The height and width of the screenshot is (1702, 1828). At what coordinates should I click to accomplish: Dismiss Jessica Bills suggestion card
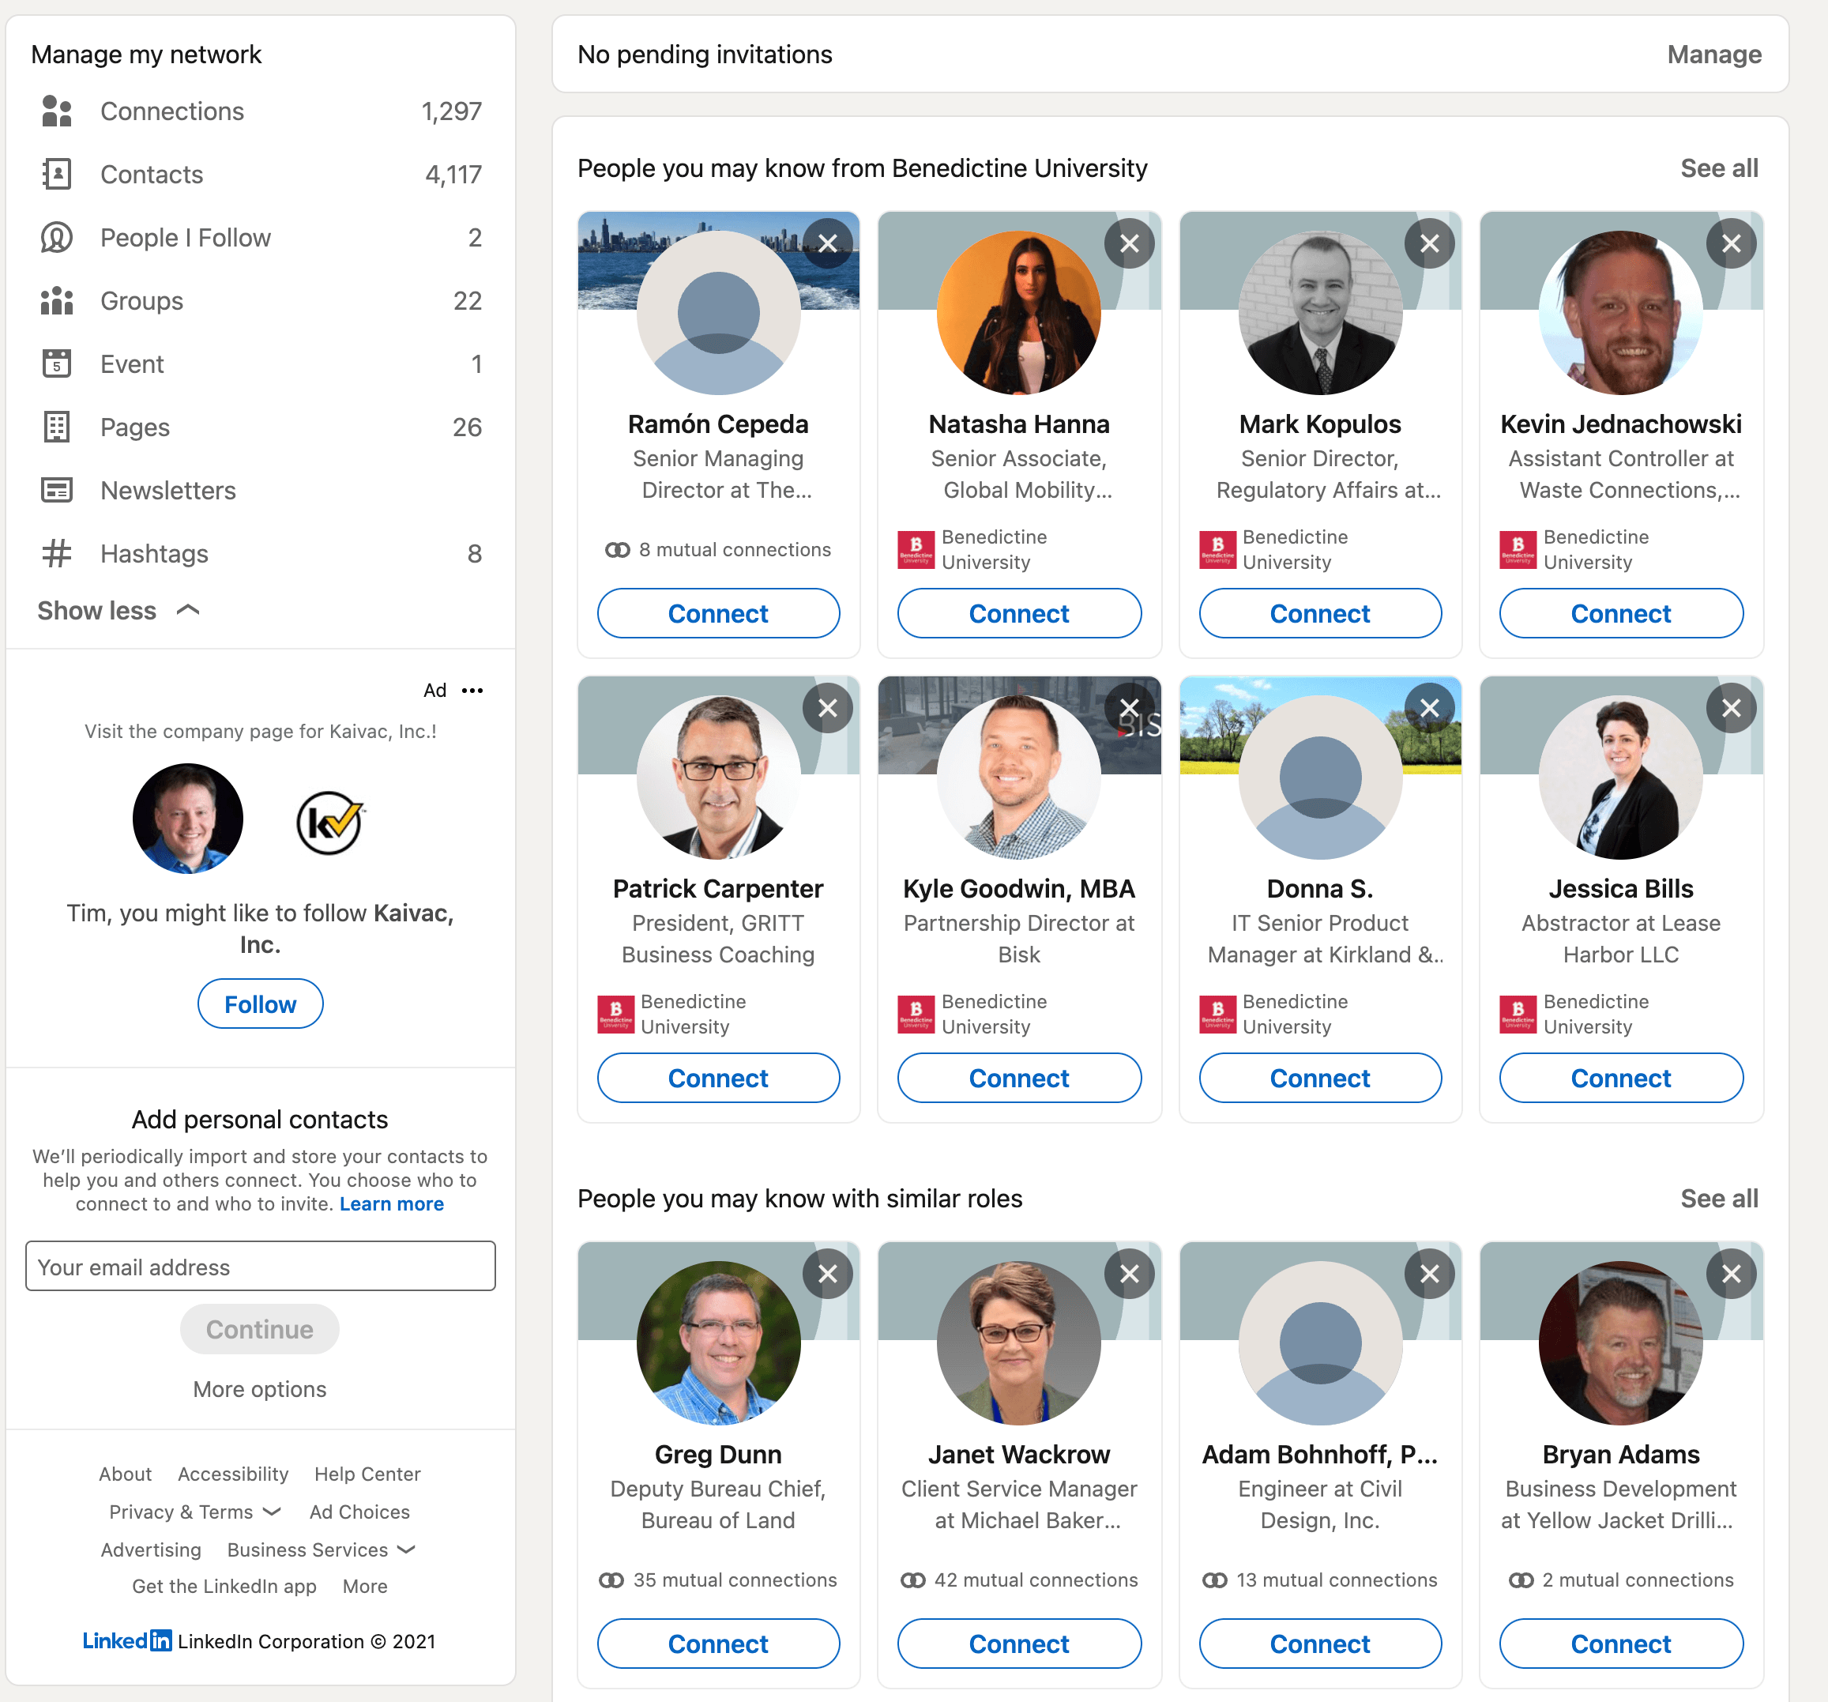[x=1732, y=708]
